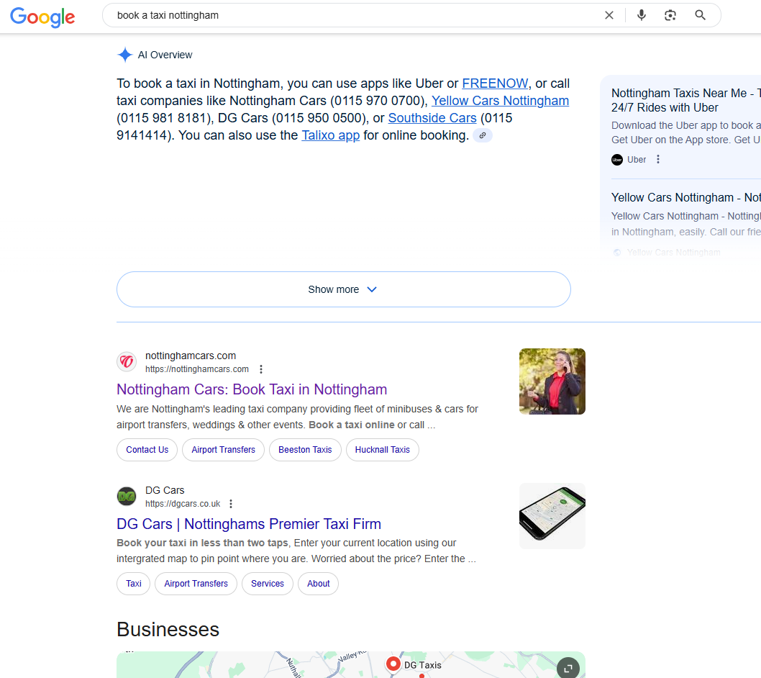761x678 pixels.
Task: Click into the search box text
Action: [x=168, y=15]
